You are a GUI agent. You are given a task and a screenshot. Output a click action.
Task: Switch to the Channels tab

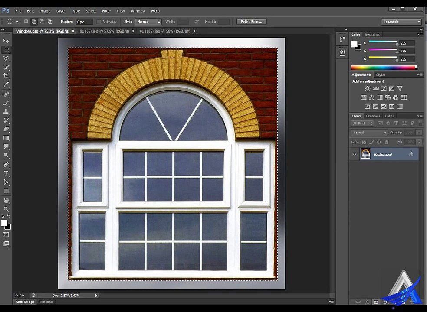[373, 116]
